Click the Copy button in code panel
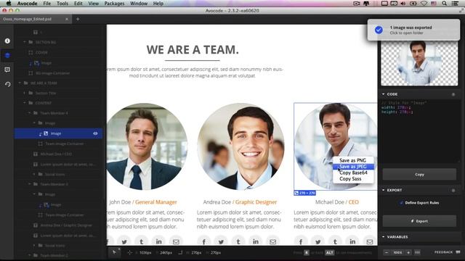This screenshot has height=261, width=465. pos(419,174)
